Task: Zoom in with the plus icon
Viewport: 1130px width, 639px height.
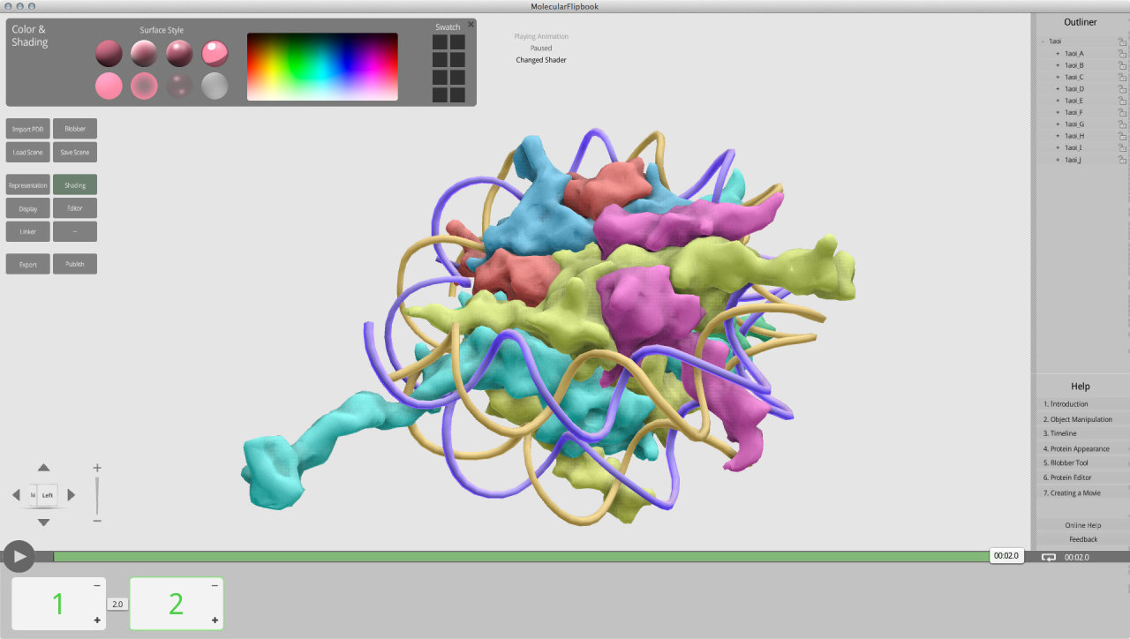Action: point(97,468)
